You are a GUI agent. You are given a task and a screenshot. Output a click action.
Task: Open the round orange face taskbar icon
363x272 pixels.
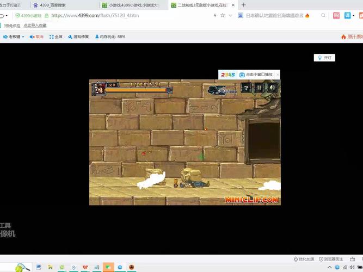point(131,267)
